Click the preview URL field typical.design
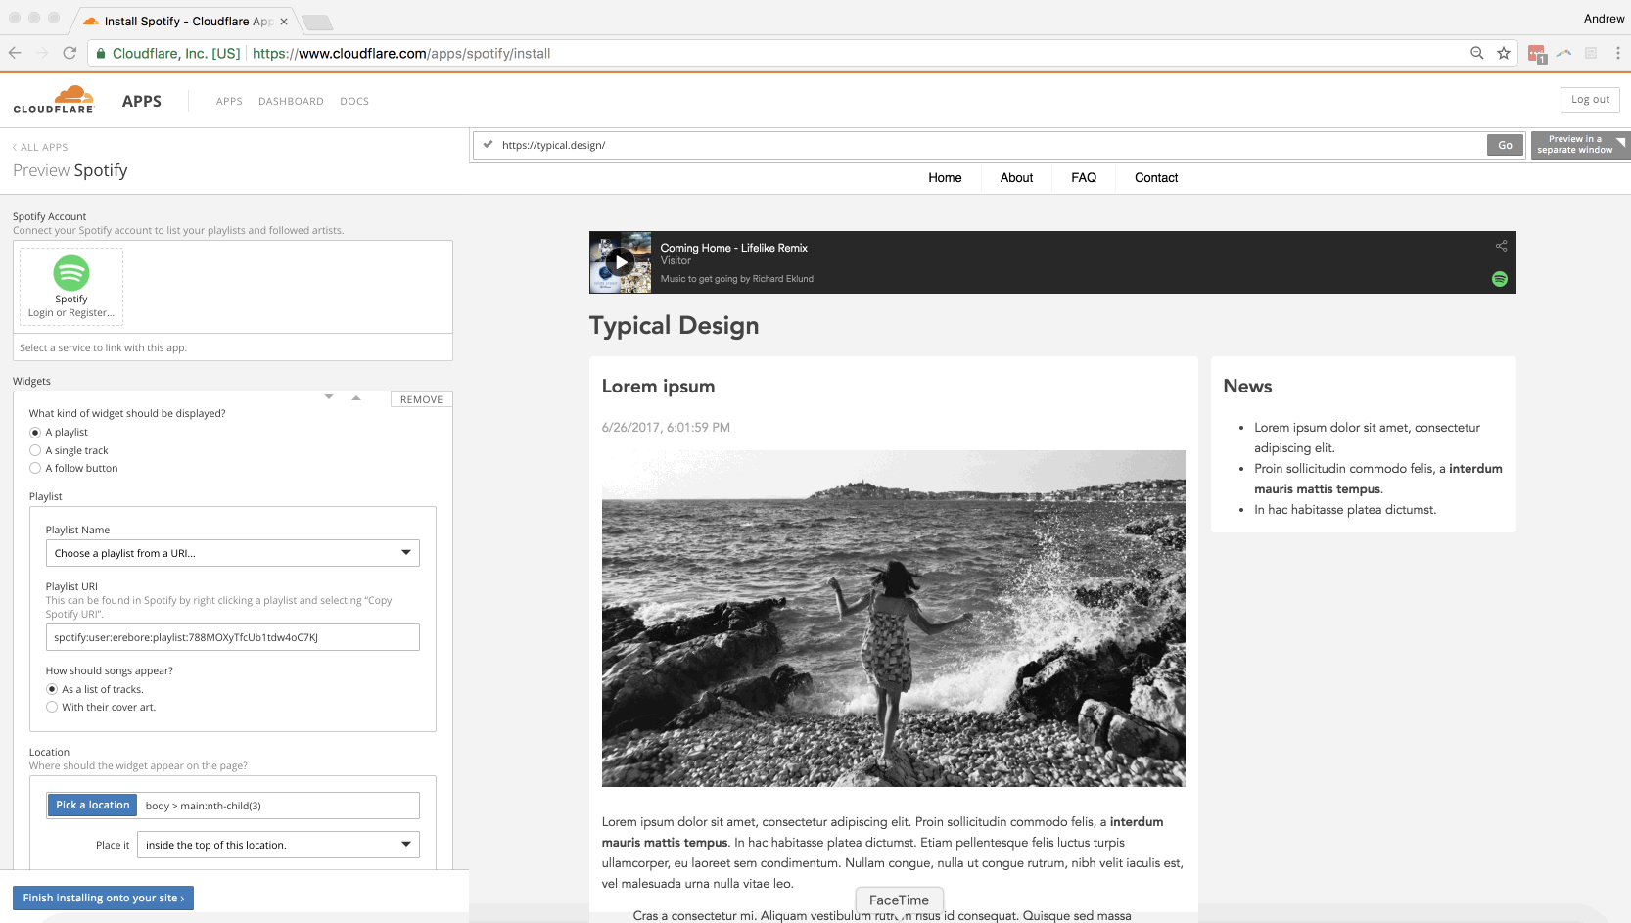 979,145
